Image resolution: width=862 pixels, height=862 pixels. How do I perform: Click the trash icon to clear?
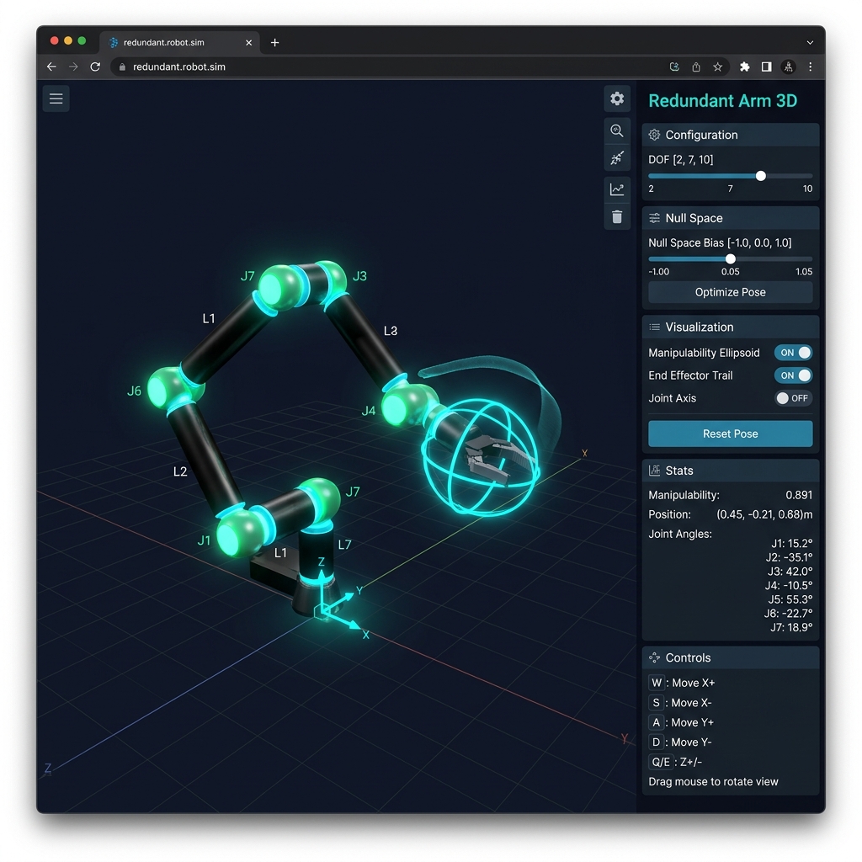click(x=617, y=217)
